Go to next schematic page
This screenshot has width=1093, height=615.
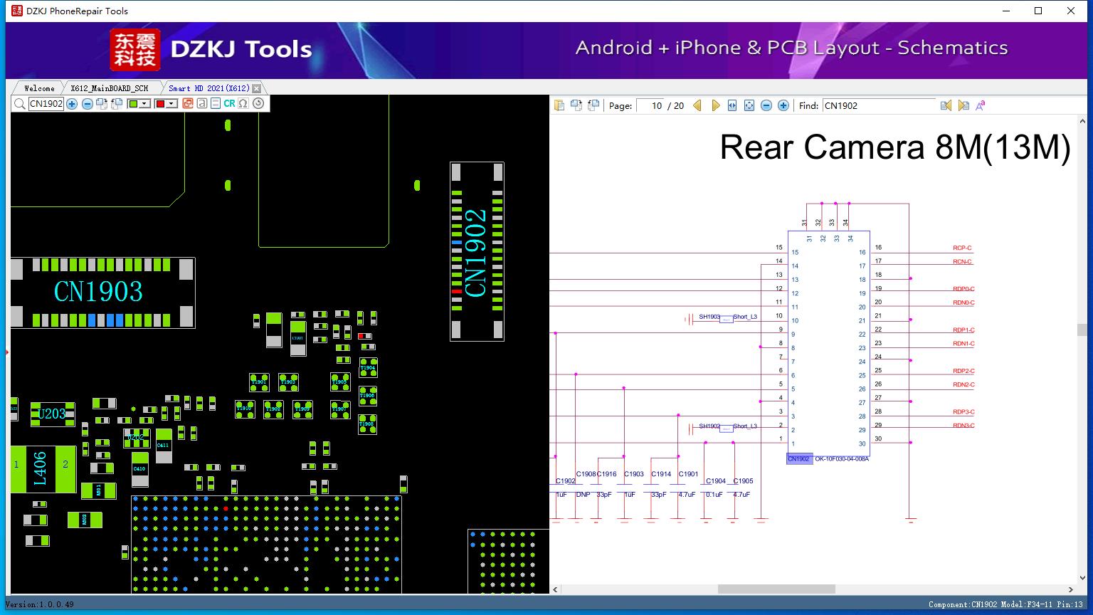pos(715,105)
